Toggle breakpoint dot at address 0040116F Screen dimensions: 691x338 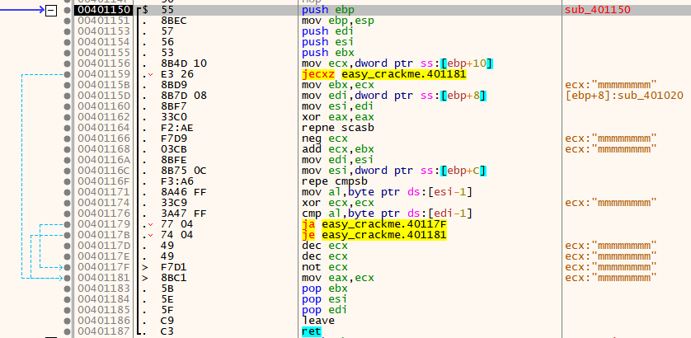(x=67, y=181)
